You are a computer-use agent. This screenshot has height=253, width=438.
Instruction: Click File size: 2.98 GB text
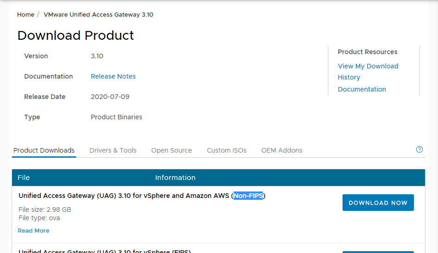[44, 210]
